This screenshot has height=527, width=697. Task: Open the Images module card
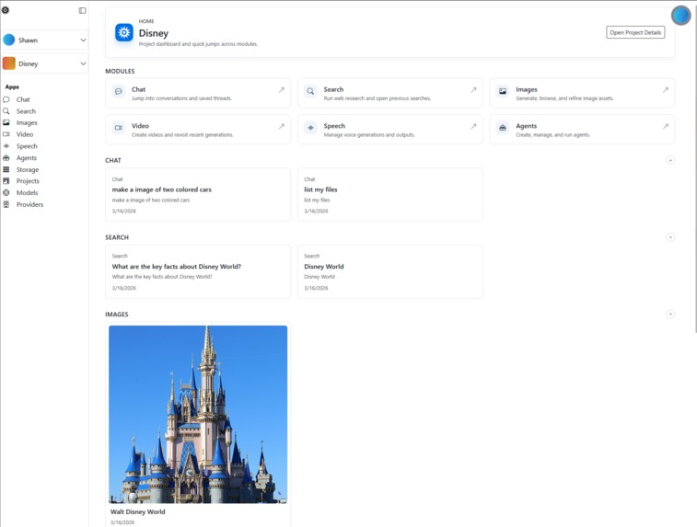point(582,93)
